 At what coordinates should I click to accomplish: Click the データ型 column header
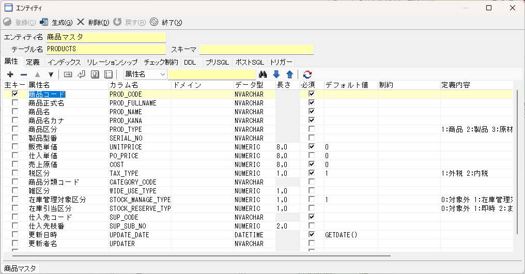click(254, 85)
